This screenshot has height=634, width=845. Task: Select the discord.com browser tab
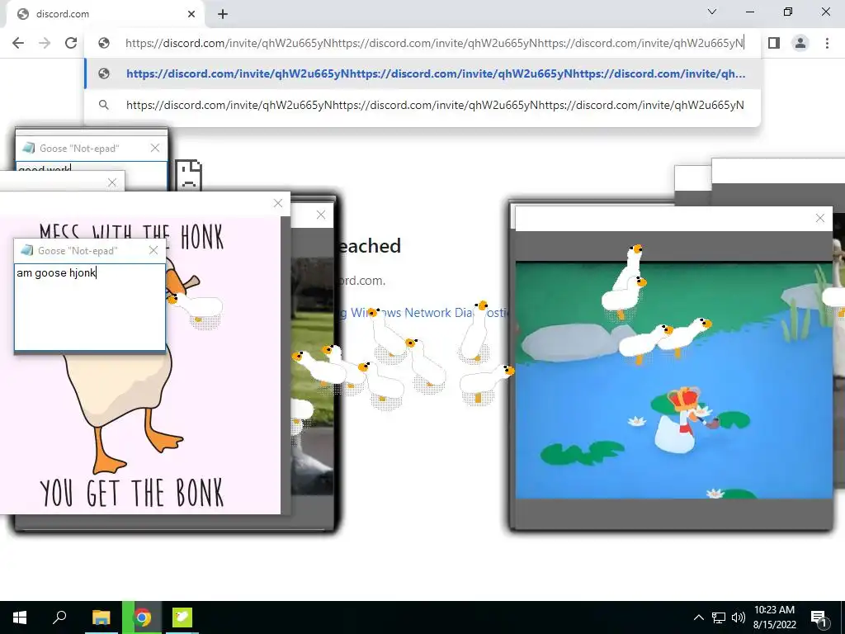point(105,14)
